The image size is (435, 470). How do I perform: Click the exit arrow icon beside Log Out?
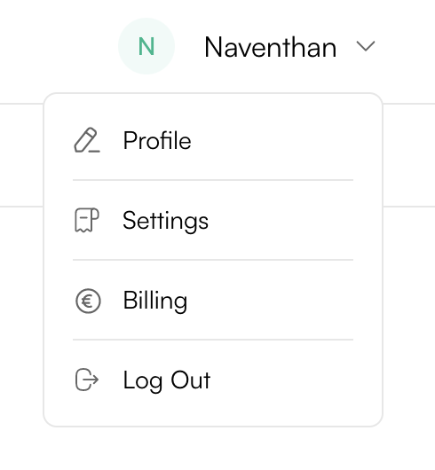87,380
